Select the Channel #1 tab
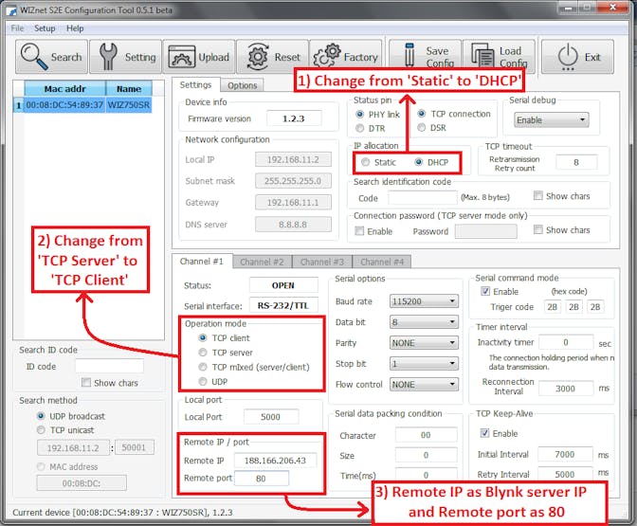Screen dimensions: 637x526 [202, 262]
